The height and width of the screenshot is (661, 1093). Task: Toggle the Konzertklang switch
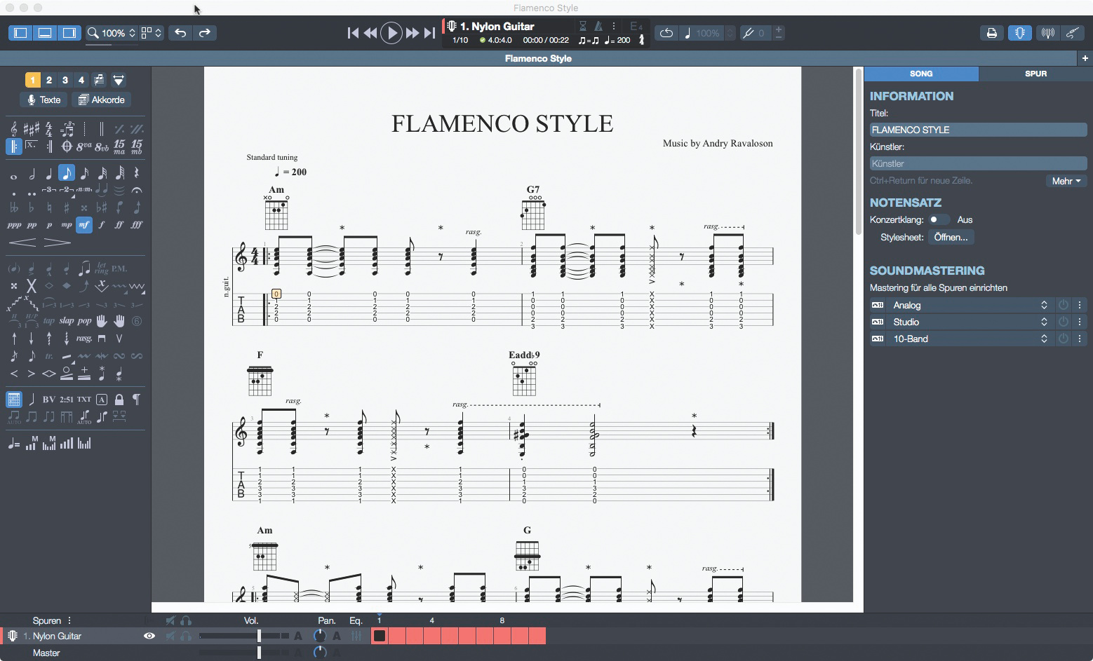click(939, 219)
